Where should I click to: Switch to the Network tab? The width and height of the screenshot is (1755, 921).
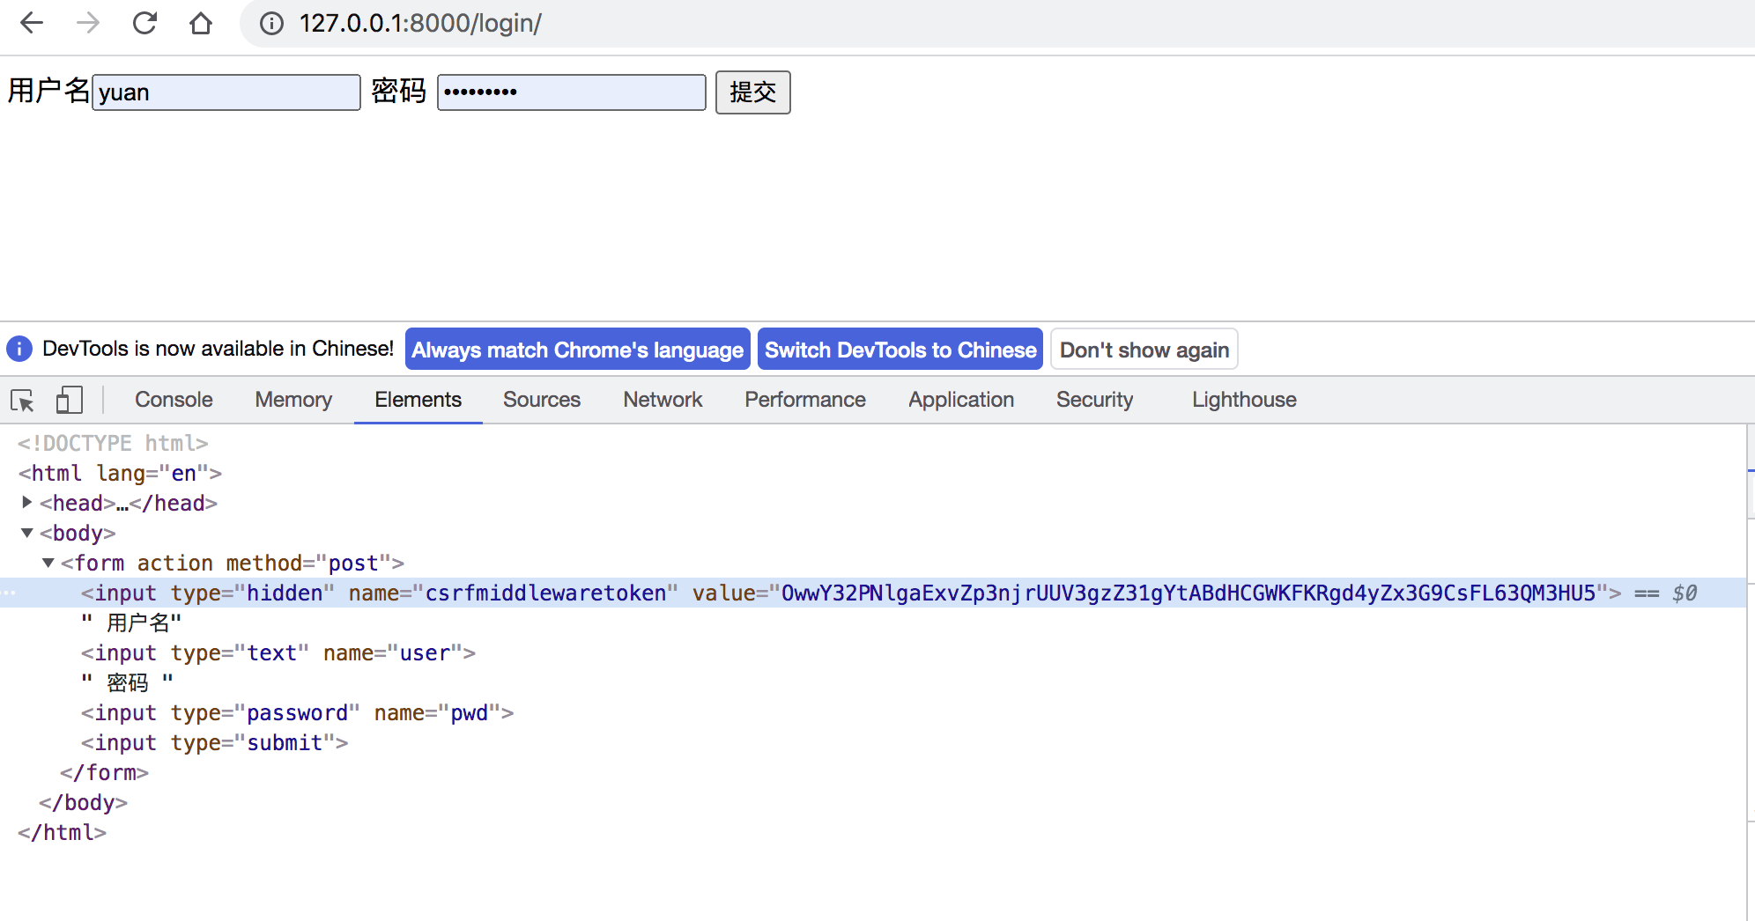(663, 400)
